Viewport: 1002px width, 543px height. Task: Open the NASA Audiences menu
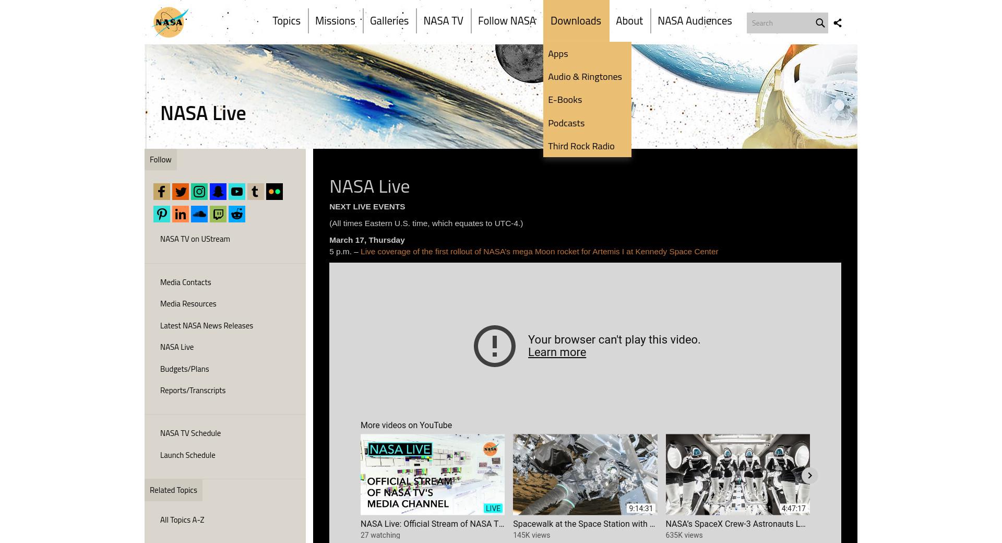click(695, 21)
